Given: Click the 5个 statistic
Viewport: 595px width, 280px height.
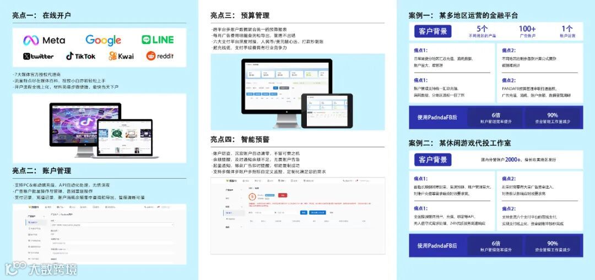Looking at the screenshot, I should tap(482, 29).
